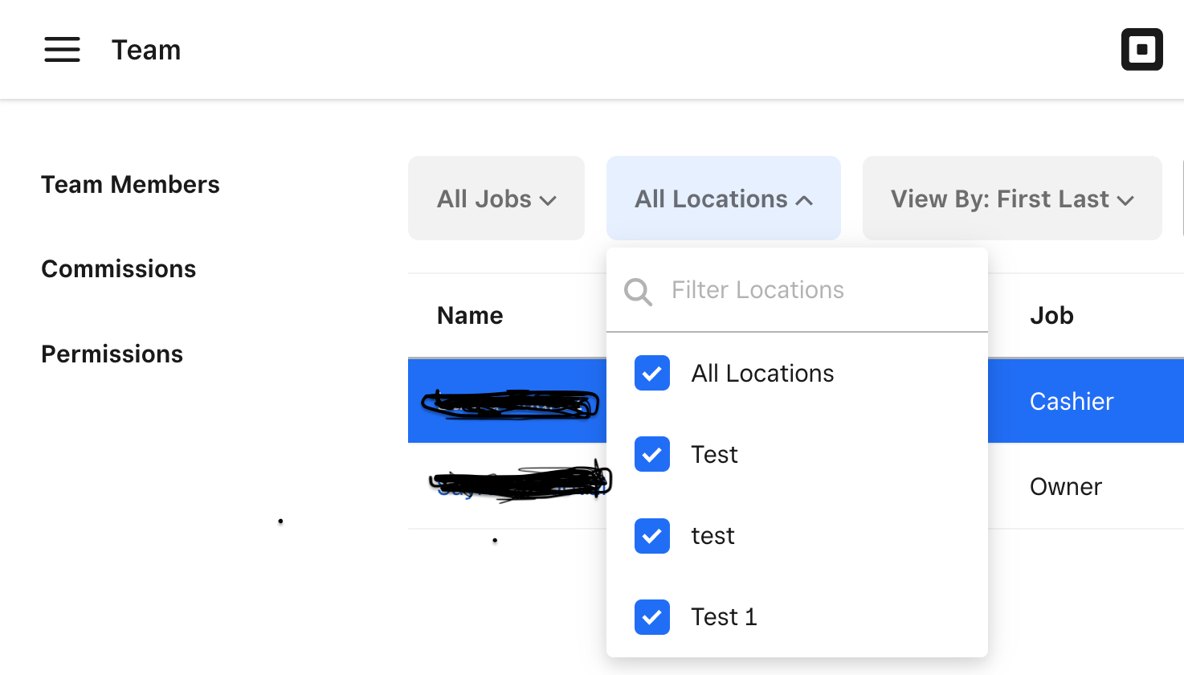Open the Permissions section
Viewport: 1184px width, 675px height.
point(112,354)
